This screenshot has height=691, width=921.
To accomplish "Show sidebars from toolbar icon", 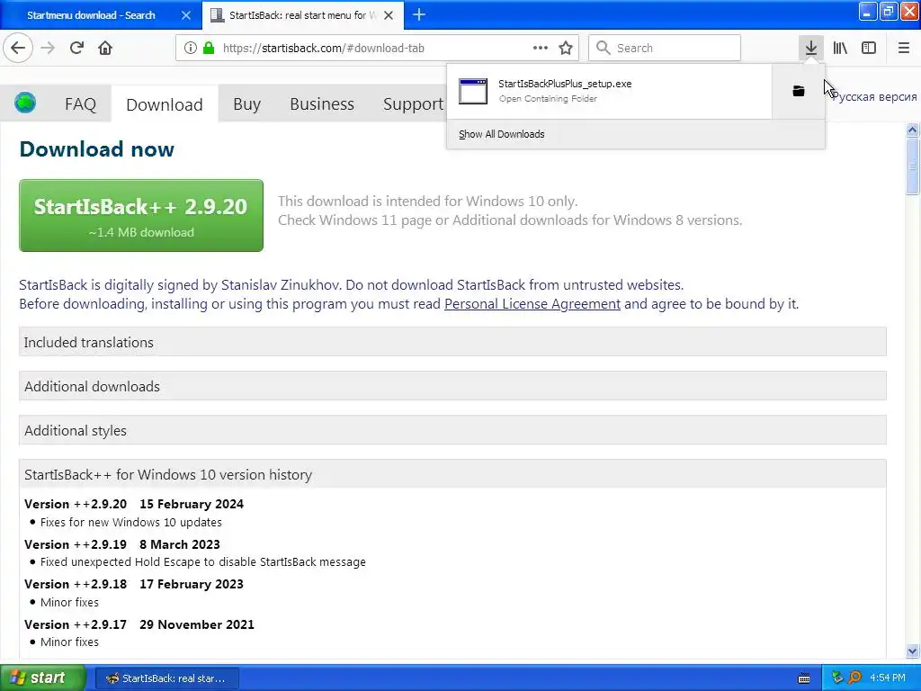I will 869,48.
